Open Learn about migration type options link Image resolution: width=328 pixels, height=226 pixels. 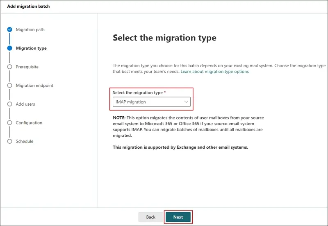pyautogui.click(x=214, y=72)
